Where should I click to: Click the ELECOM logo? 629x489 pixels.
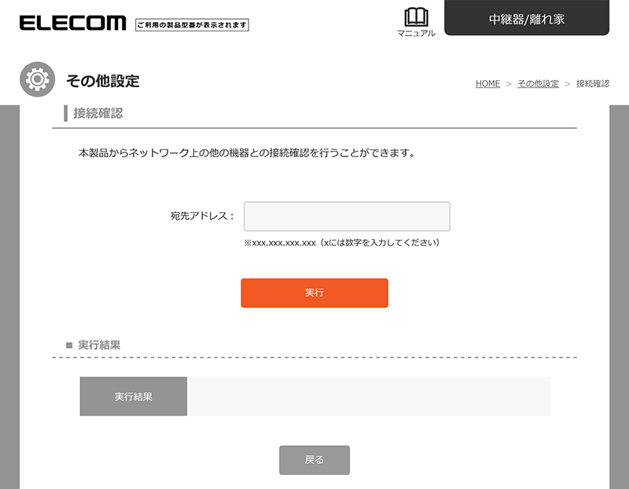point(72,24)
